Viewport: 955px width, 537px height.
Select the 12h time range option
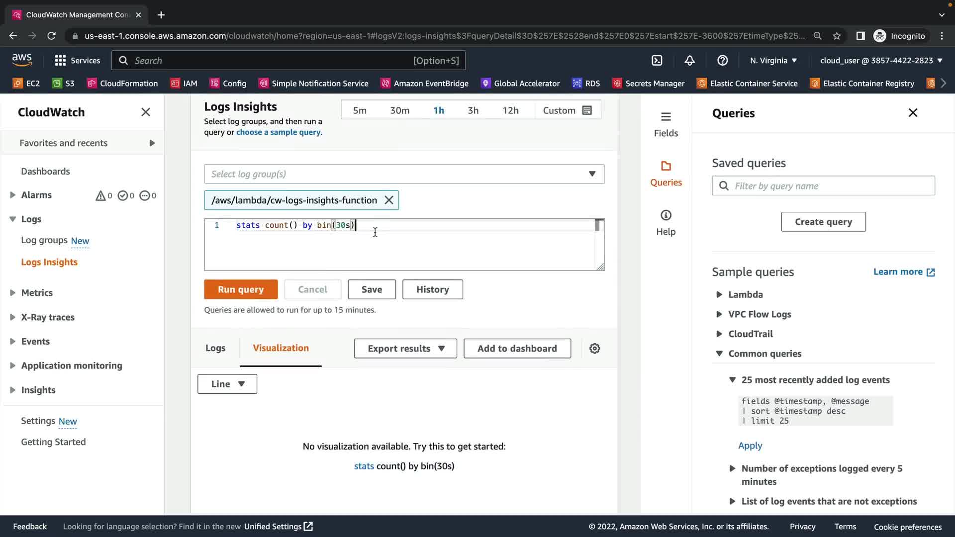tap(510, 110)
